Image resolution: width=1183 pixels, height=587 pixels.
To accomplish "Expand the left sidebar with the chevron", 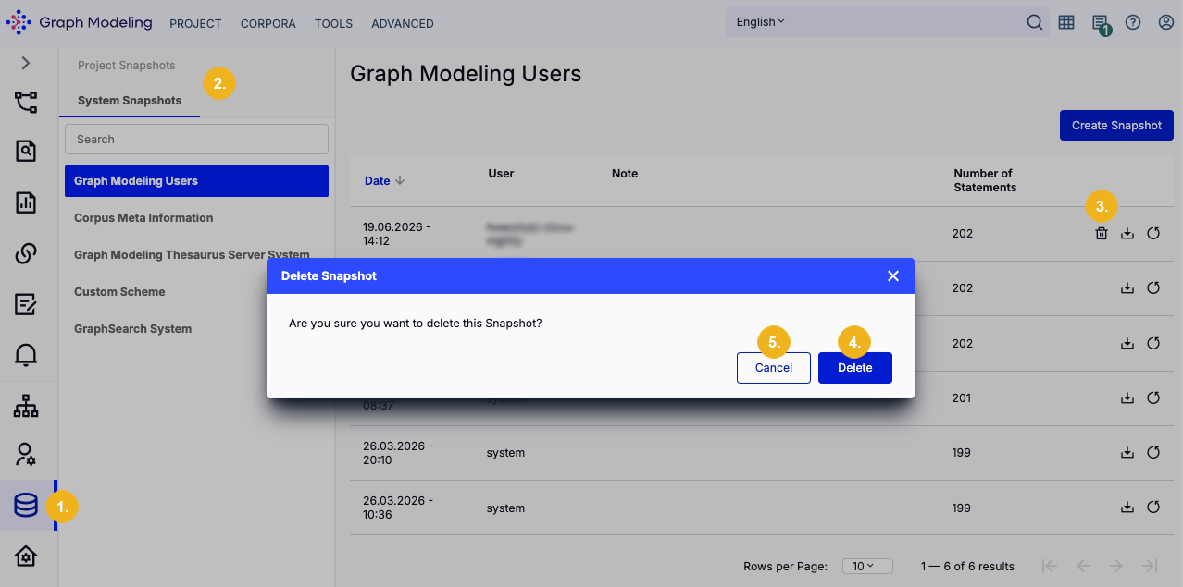I will [26, 63].
